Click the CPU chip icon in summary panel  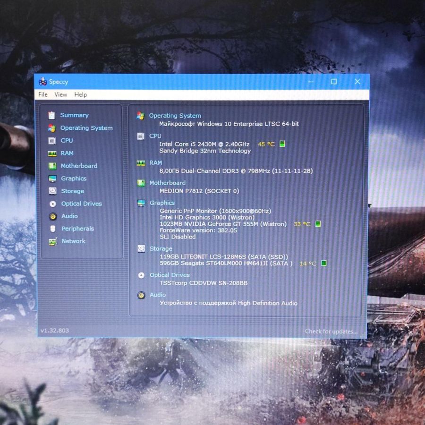140,136
